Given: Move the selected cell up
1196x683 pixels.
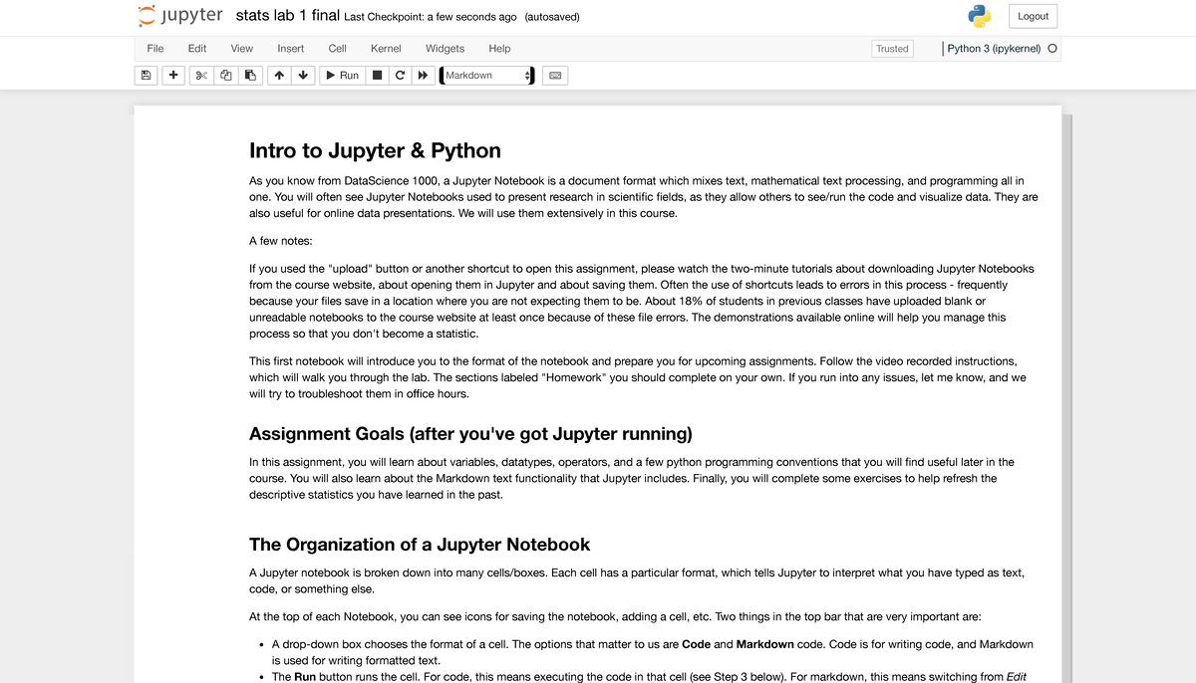Looking at the screenshot, I should tap(279, 76).
